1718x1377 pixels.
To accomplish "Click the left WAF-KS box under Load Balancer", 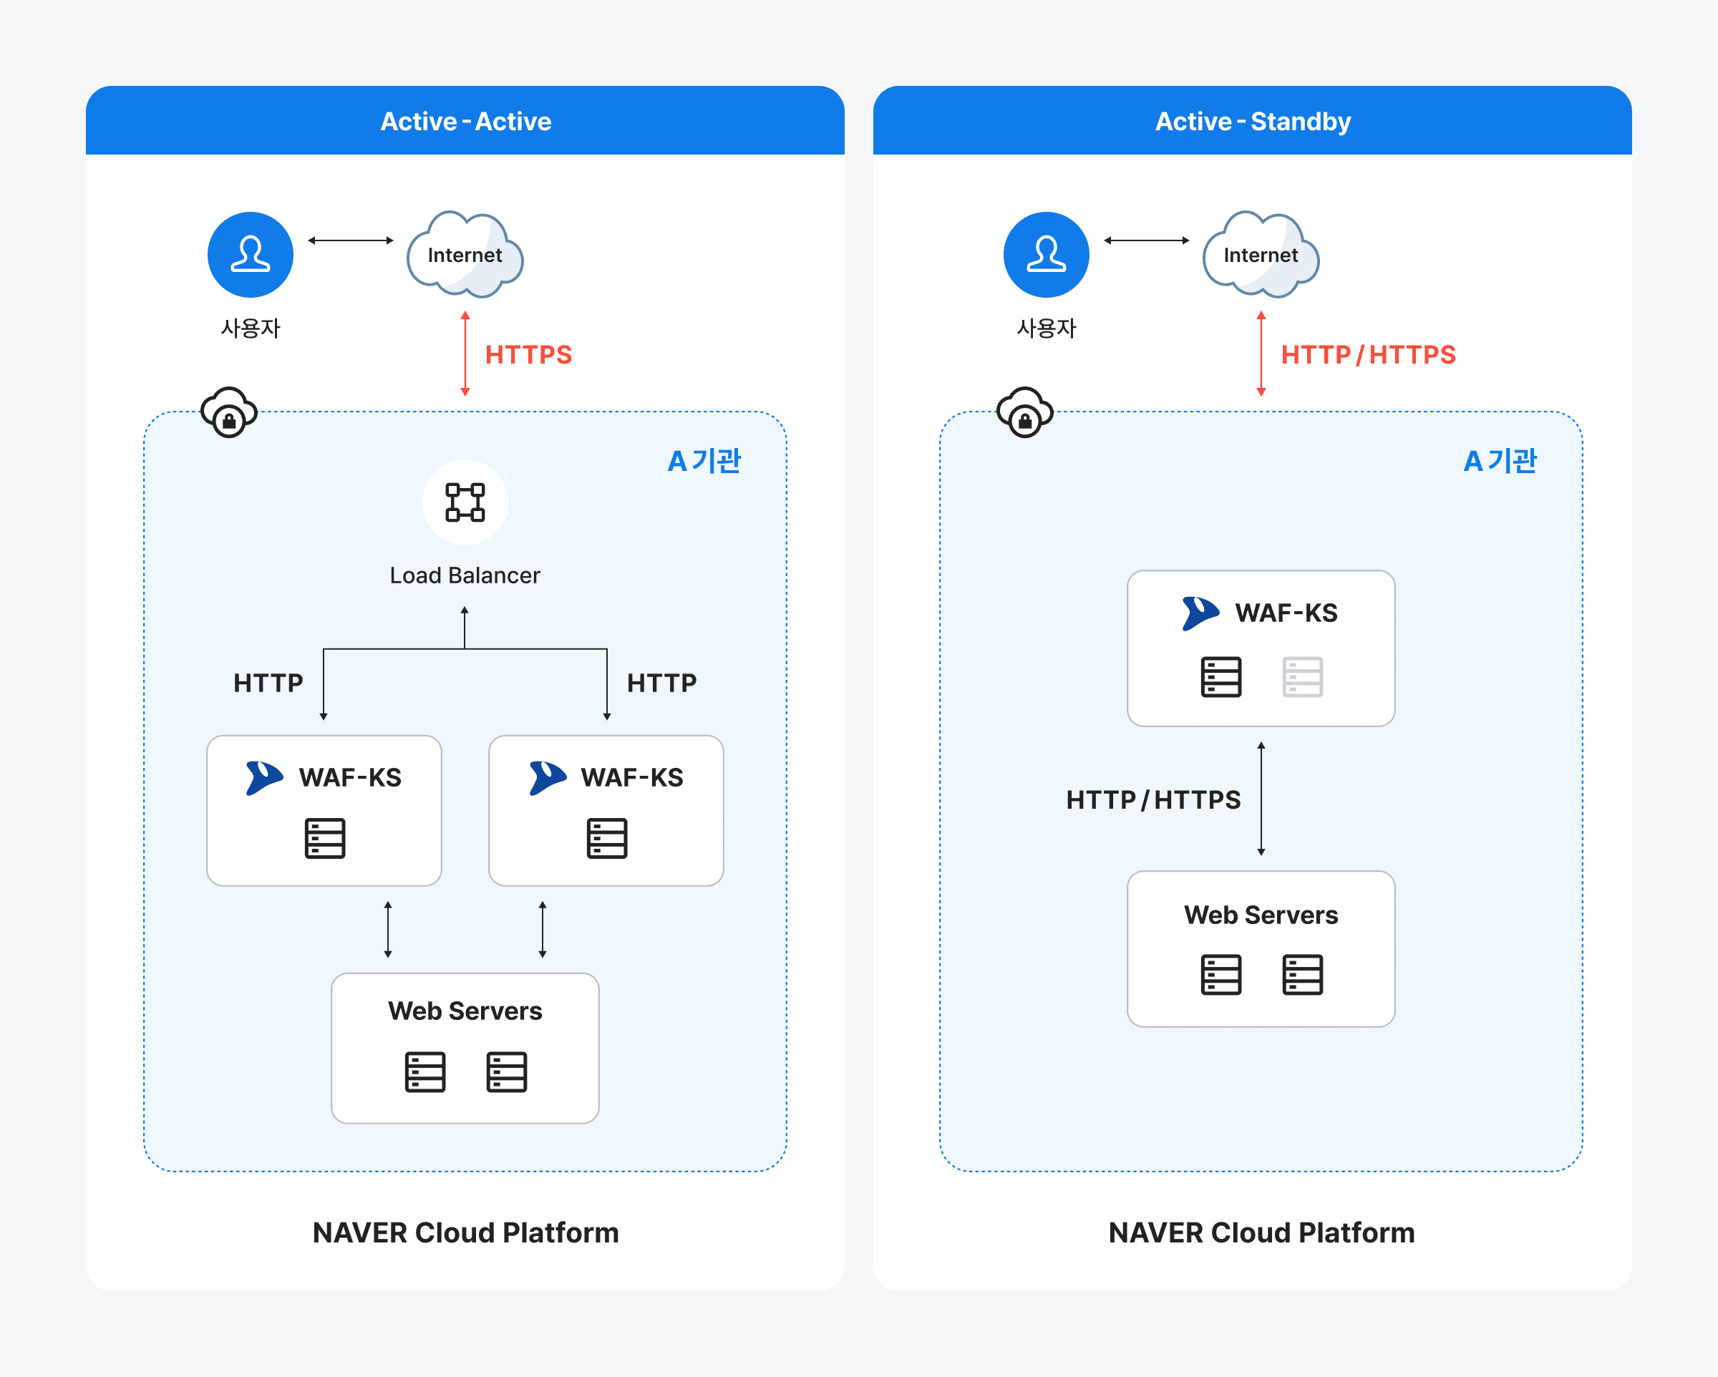I will [324, 809].
